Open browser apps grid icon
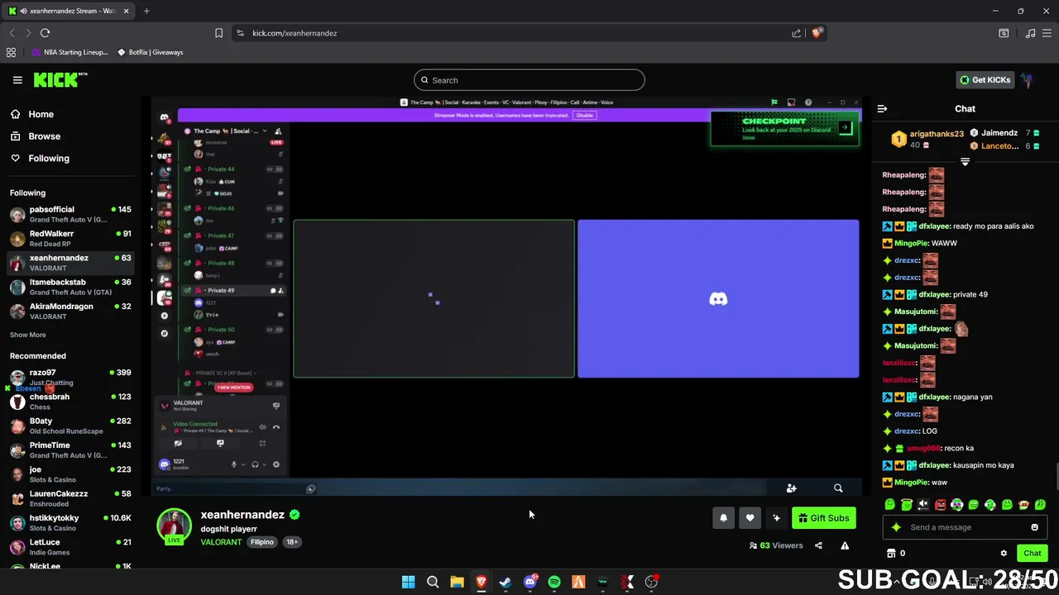1059x595 pixels. pyautogui.click(x=11, y=52)
